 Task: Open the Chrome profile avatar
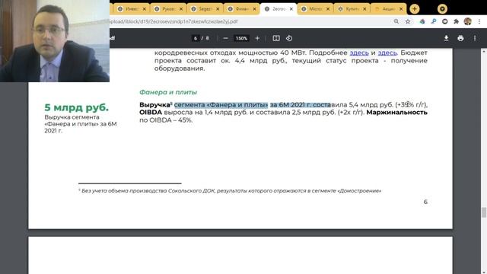[x=468, y=21]
